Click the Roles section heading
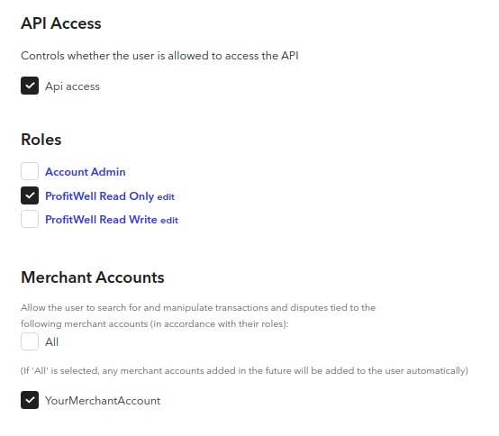 click(41, 140)
